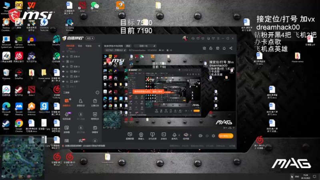Hide the 文本 4 source layer

point(63,56)
